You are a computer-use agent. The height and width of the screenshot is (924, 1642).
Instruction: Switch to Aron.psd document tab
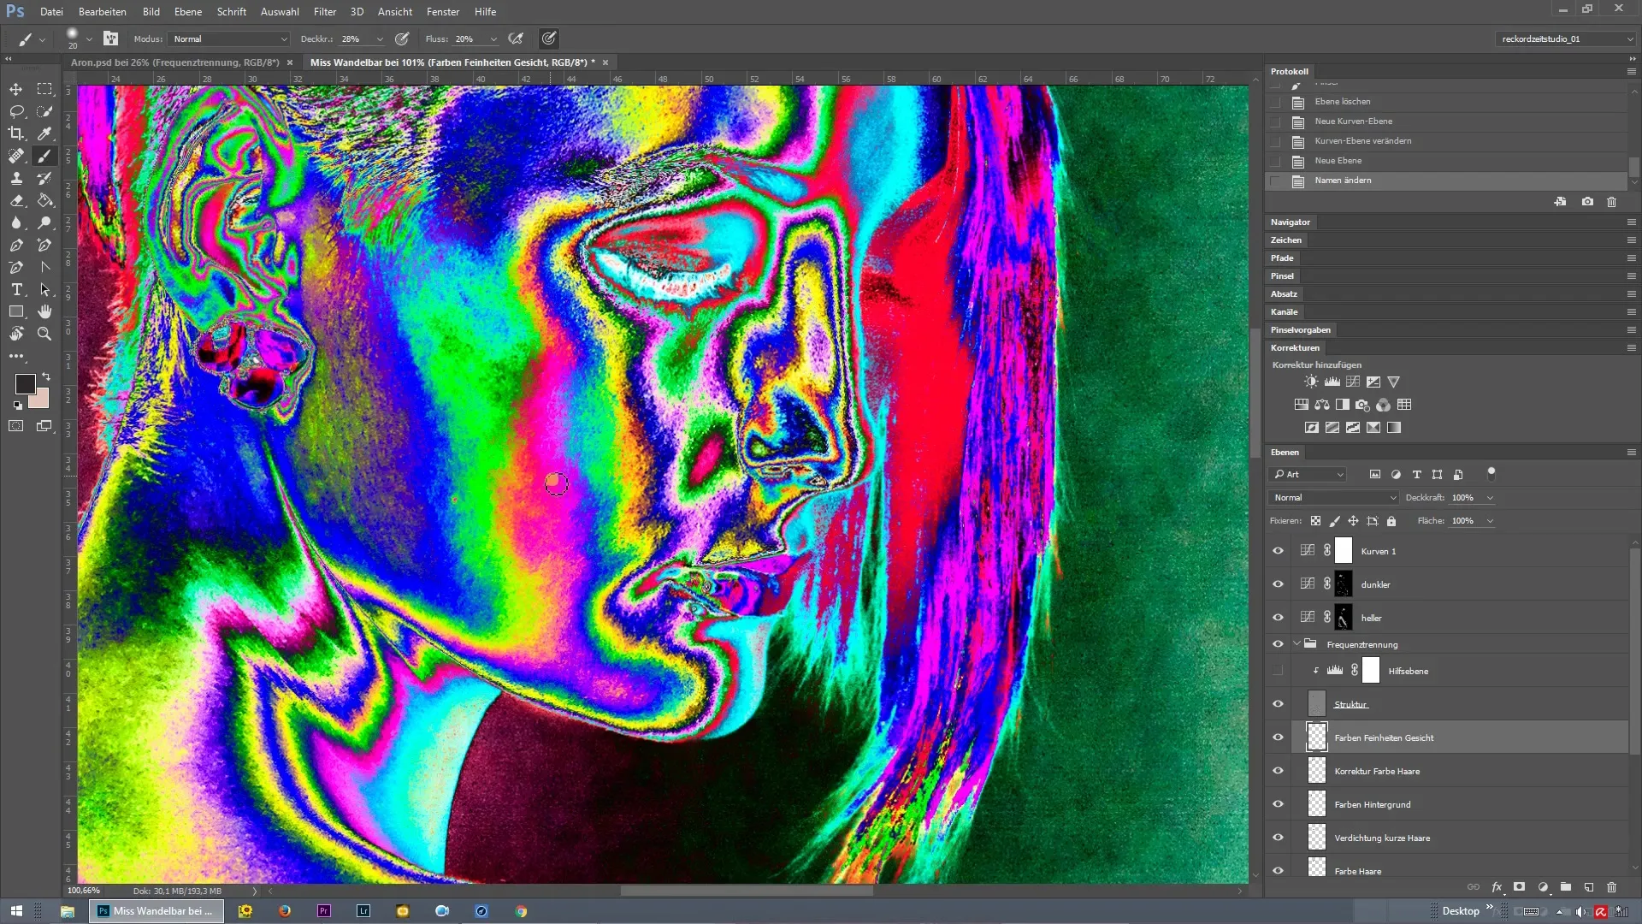point(175,62)
